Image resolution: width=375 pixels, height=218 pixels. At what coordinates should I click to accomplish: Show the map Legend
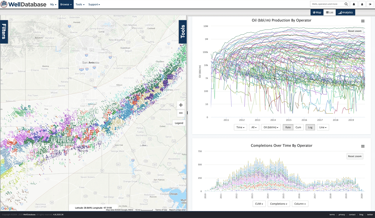[179, 123]
